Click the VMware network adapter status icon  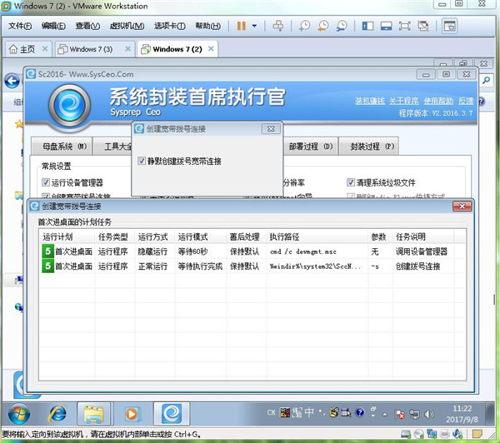[432, 434]
